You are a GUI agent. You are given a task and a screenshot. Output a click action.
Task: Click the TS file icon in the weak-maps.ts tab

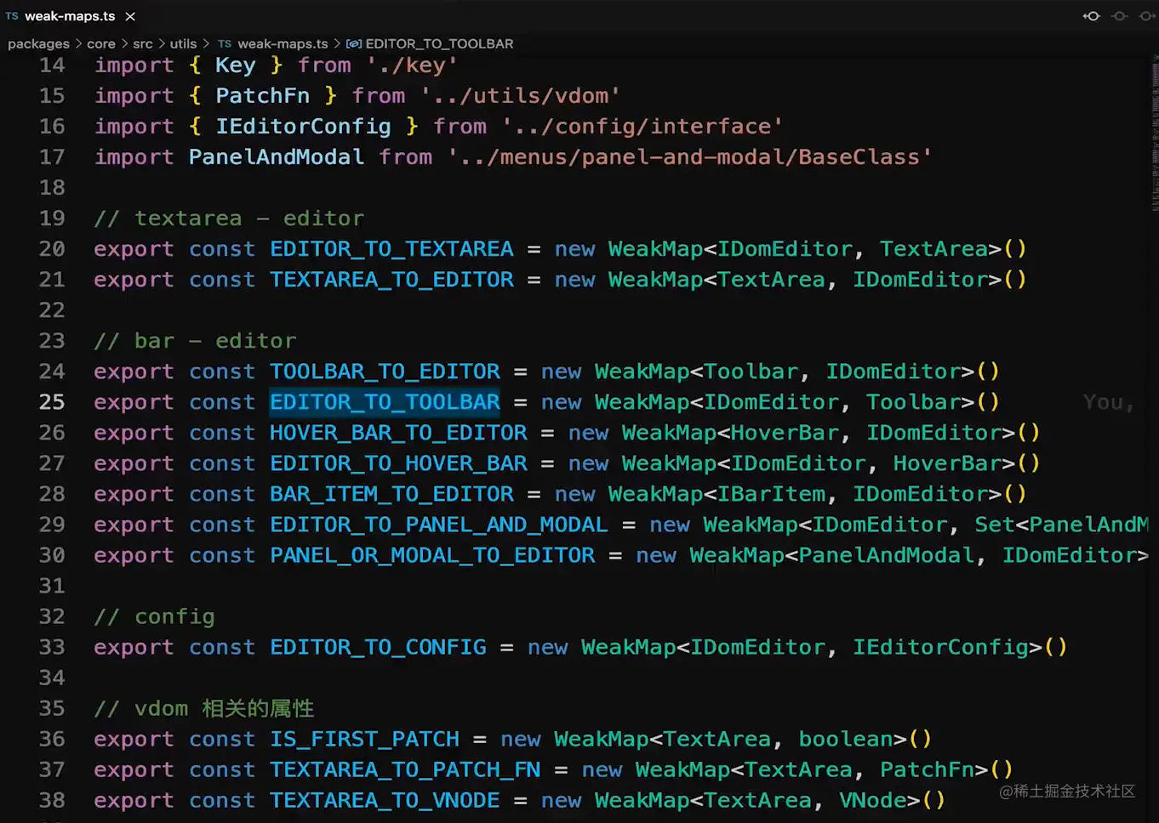click(x=12, y=16)
